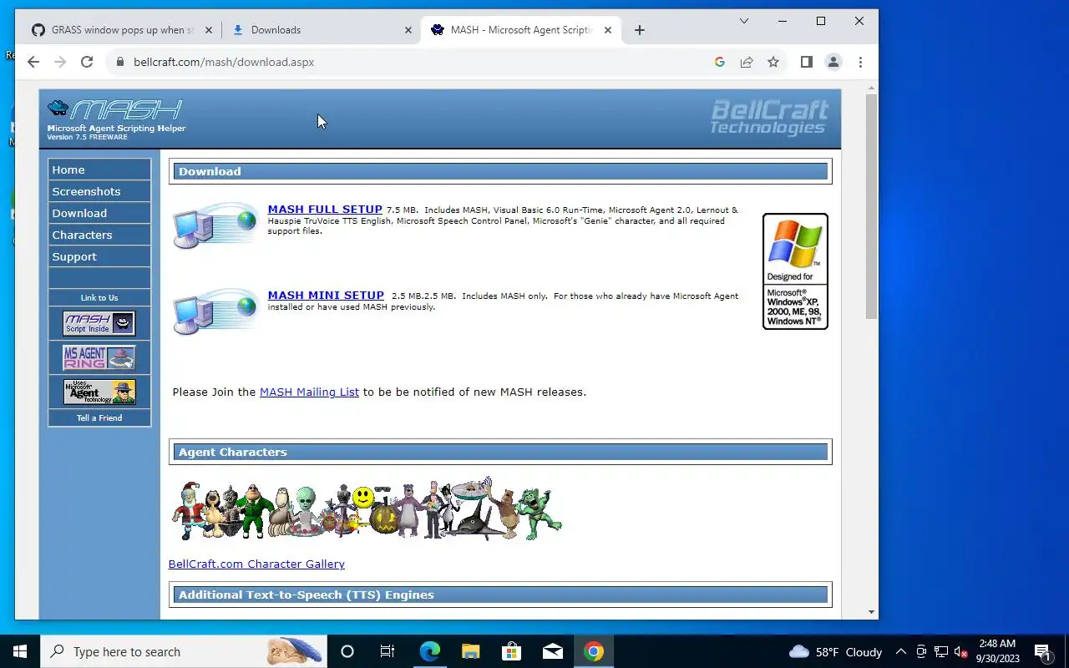This screenshot has height=668, width=1069.
Task: Click the MASH Script Inside badge
Action: (99, 323)
